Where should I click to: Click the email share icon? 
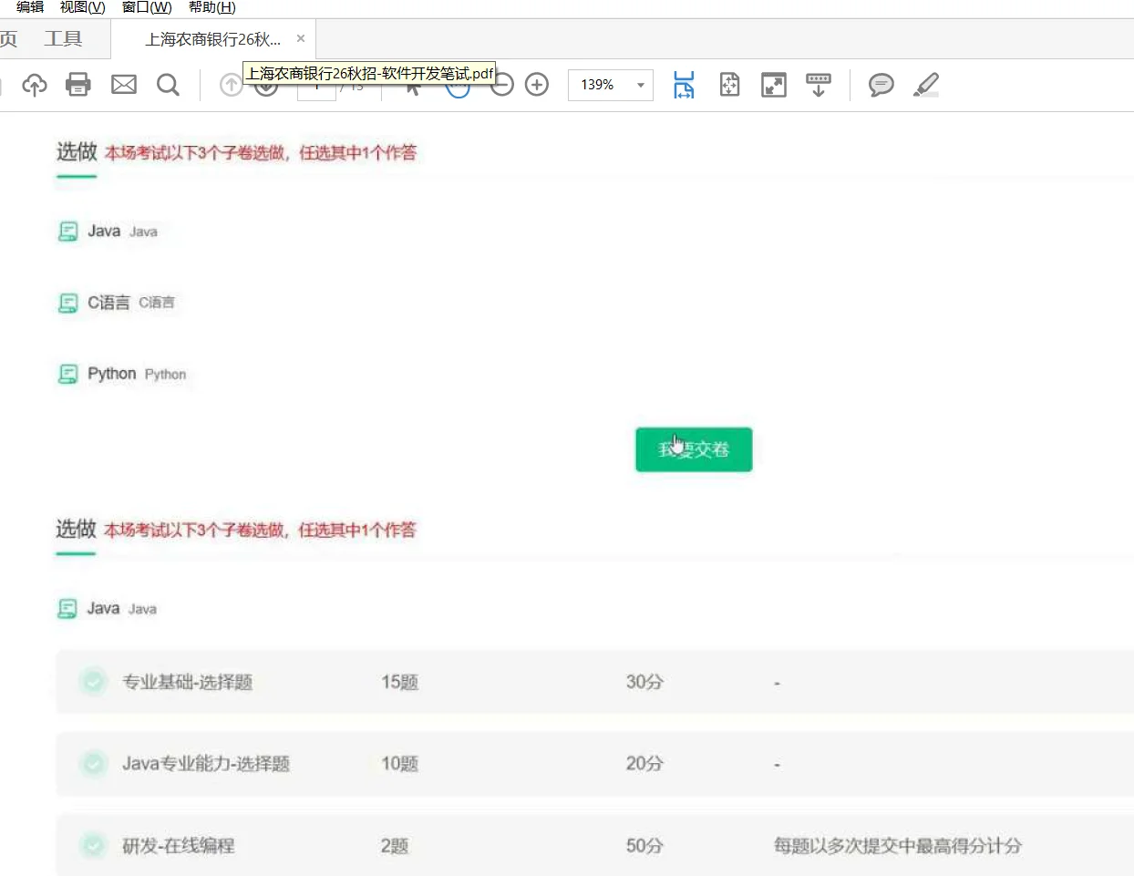122,84
